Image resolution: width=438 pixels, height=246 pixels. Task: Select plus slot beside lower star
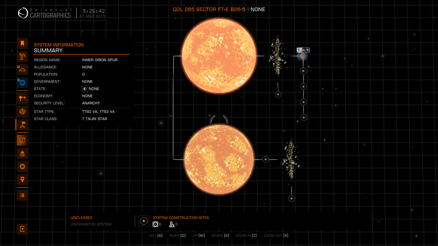pyautogui.click(x=265, y=160)
